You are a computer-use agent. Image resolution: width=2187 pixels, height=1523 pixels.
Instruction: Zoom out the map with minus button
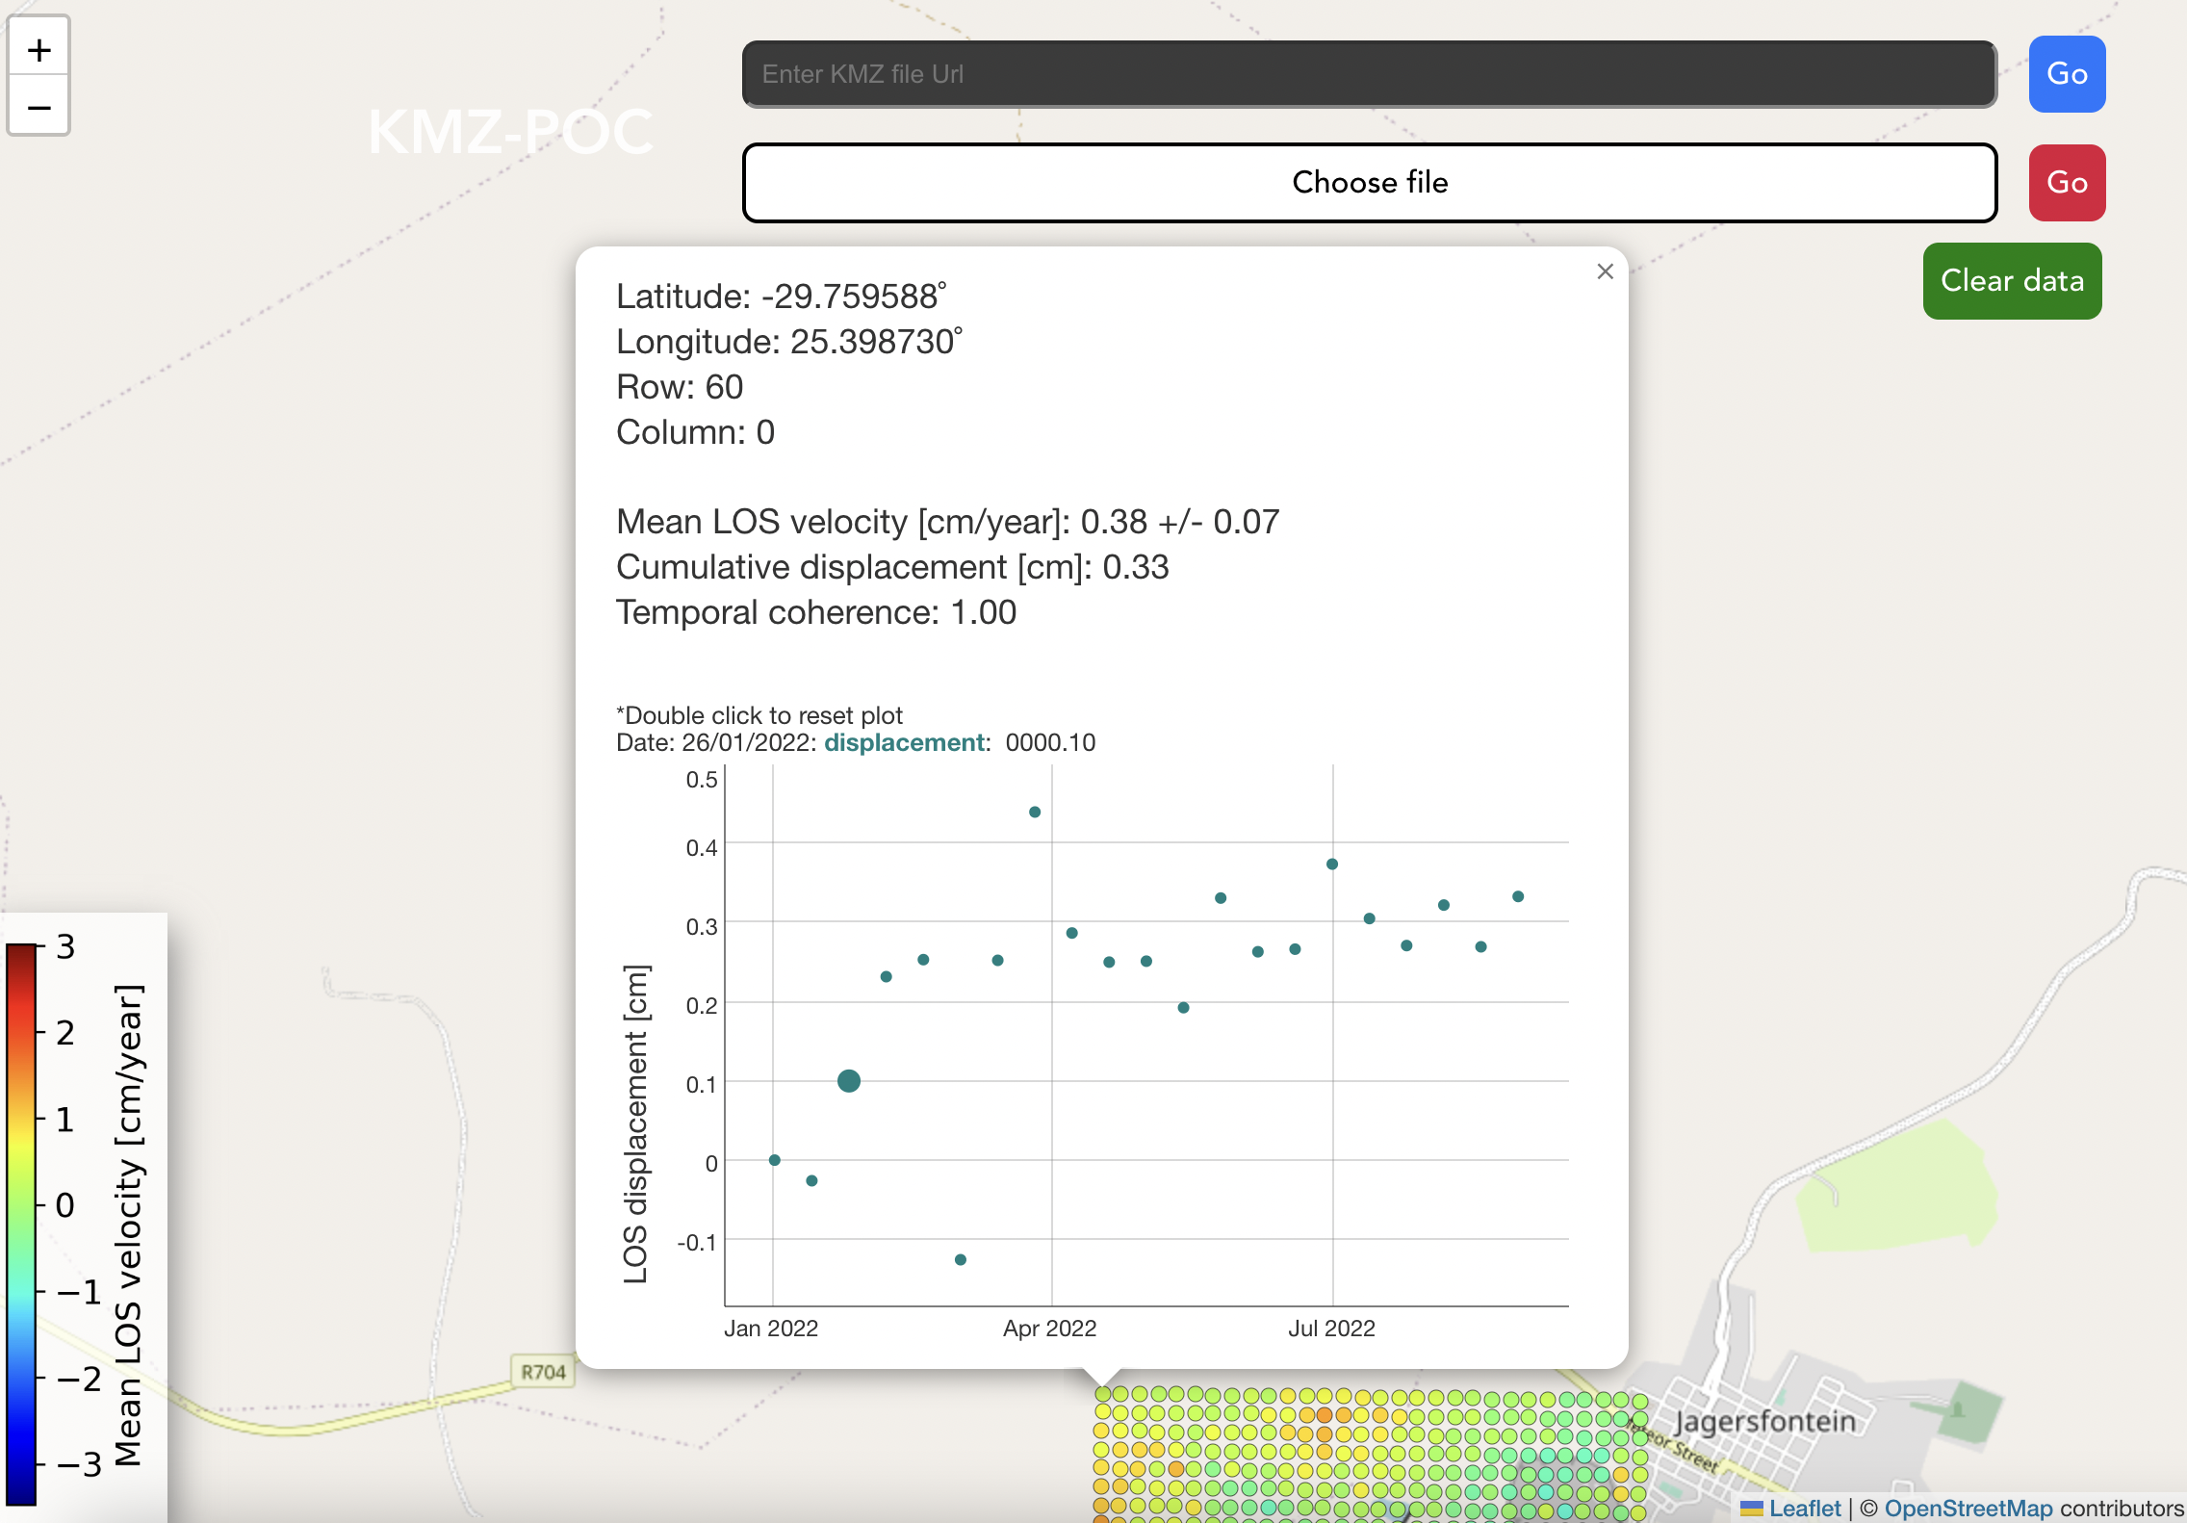point(39,105)
